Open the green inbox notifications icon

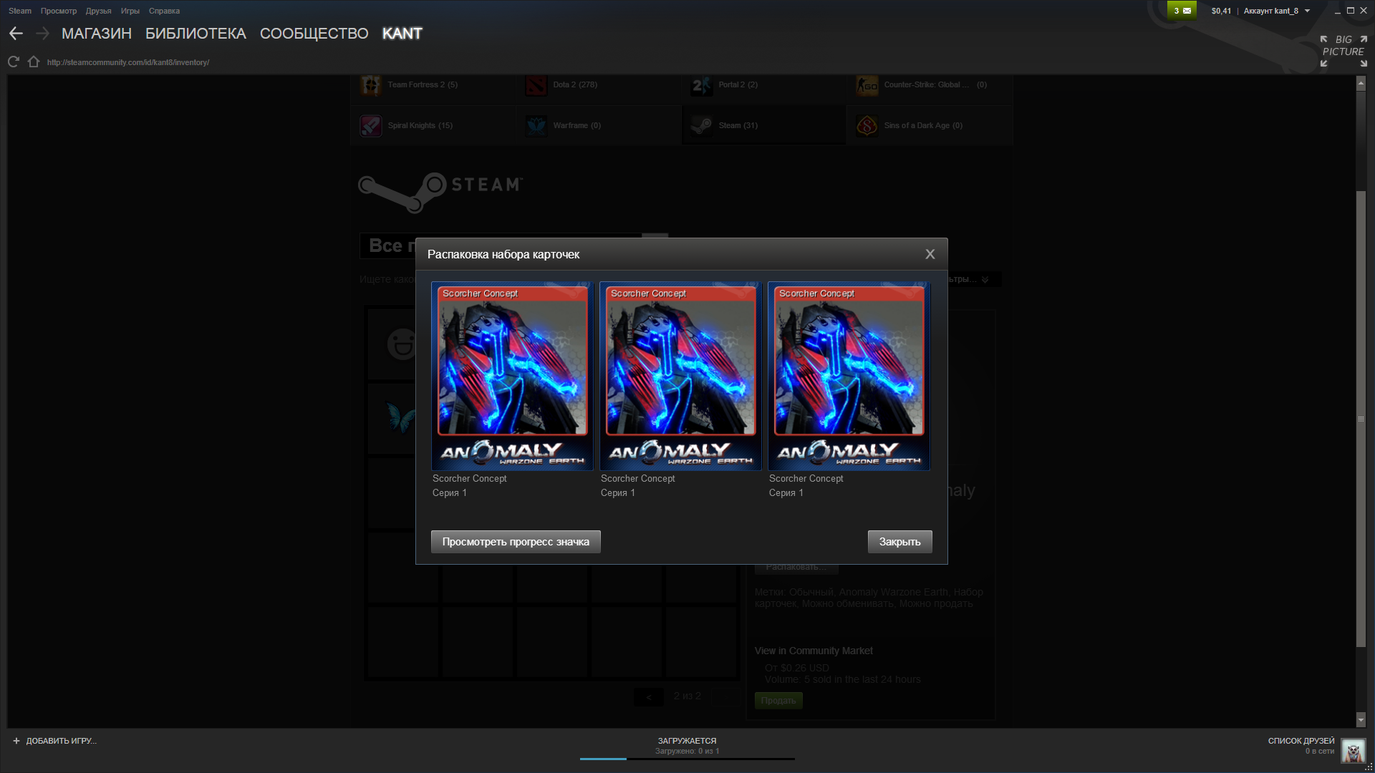[x=1182, y=11]
